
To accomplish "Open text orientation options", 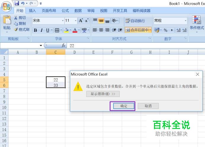I will pyautogui.click(x=115, y=20).
